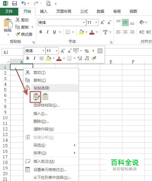Open mini toolbar font size dropdown
This screenshot has width=152, height=181.
pyautogui.click(x=56, y=51)
